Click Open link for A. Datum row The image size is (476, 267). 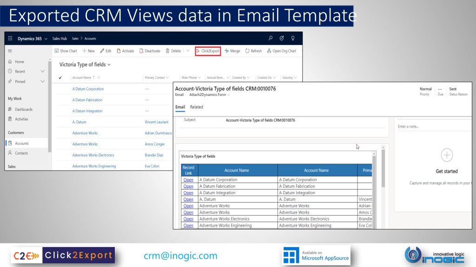click(x=188, y=199)
